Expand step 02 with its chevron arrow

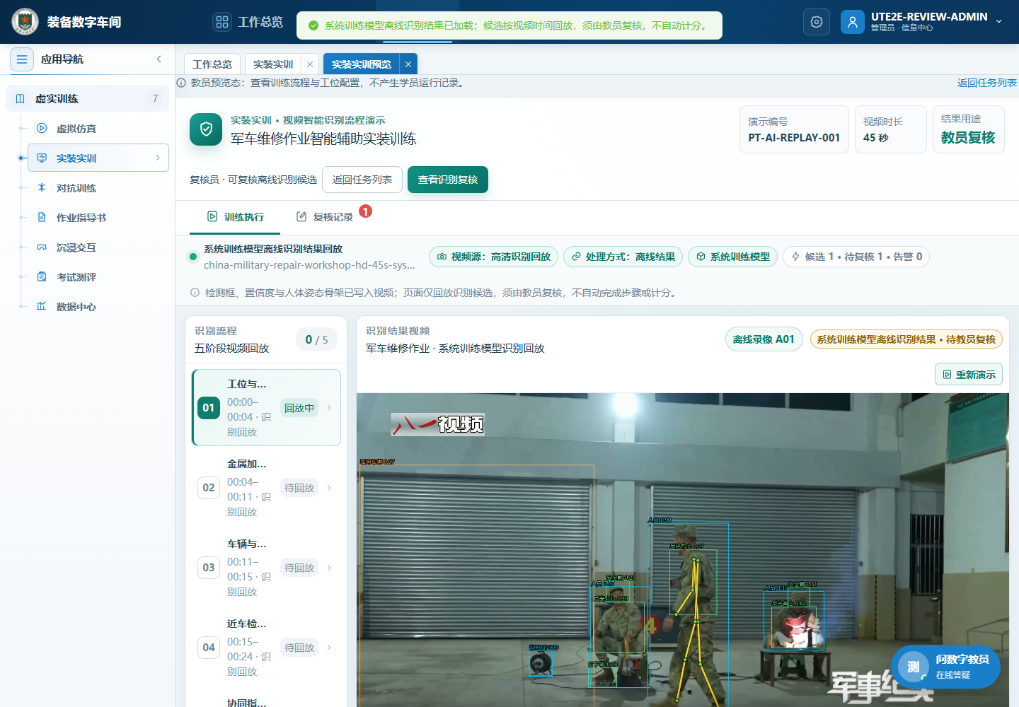coord(329,488)
